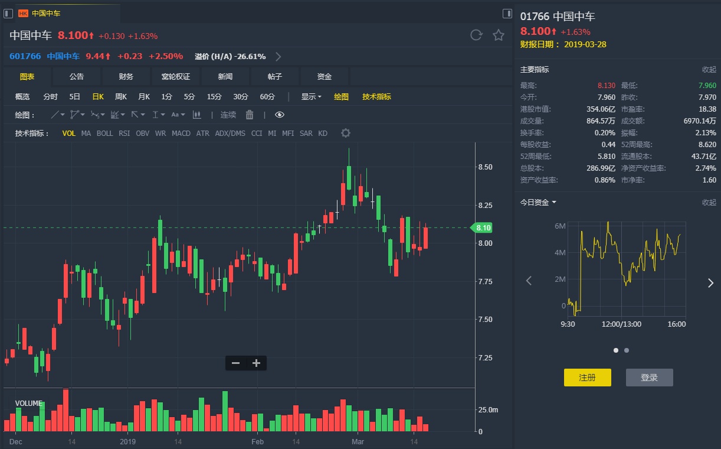Select the 60分 interval
Image resolution: width=721 pixels, height=449 pixels.
[267, 97]
